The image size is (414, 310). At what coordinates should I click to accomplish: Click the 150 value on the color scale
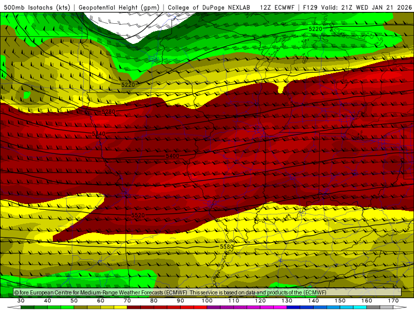click(340, 301)
